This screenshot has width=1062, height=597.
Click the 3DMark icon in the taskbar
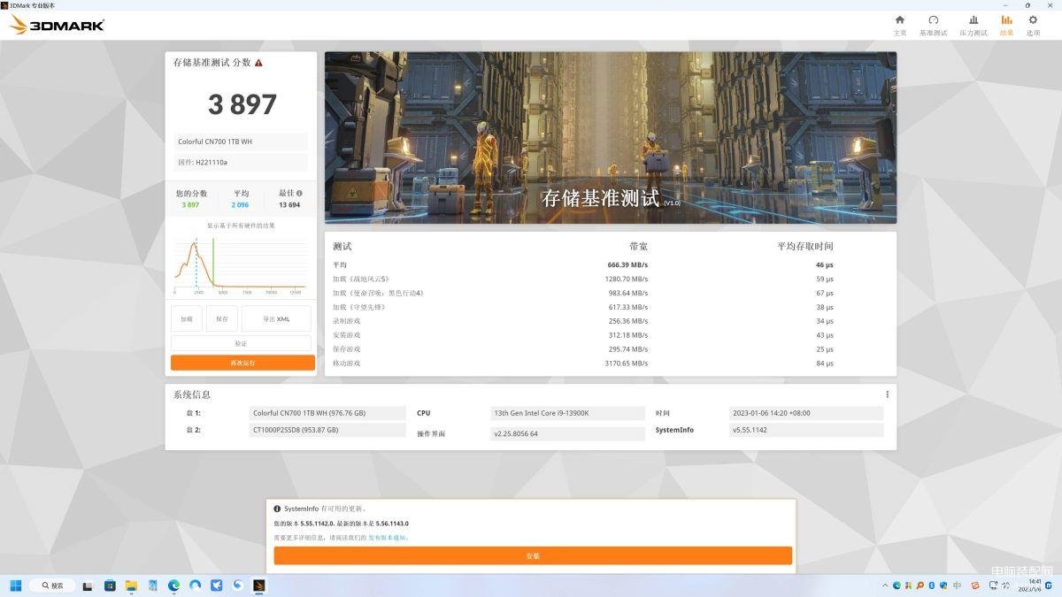point(259,585)
